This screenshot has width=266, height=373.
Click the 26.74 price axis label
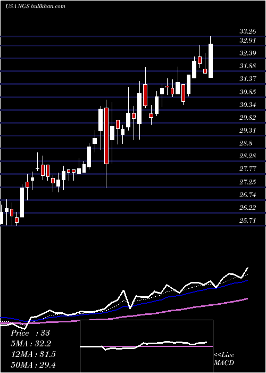[x=248, y=195]
